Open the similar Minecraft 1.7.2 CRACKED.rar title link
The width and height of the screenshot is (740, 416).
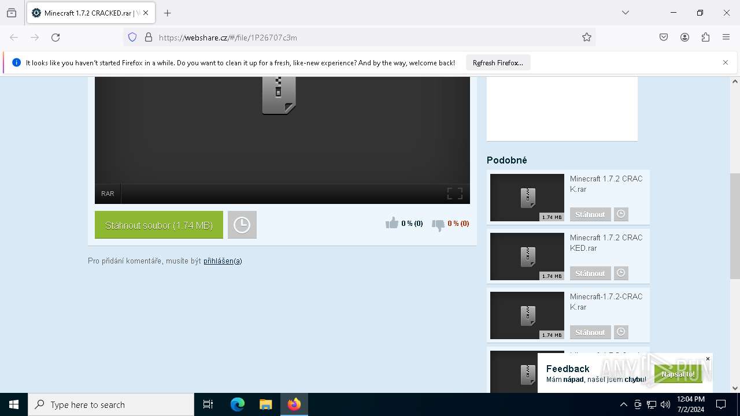click(x=606, y=243)
